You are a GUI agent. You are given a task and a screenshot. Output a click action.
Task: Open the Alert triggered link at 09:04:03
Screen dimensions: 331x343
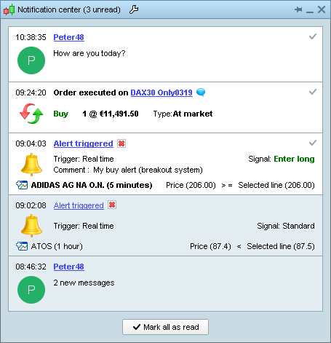[x=83, y=143]
